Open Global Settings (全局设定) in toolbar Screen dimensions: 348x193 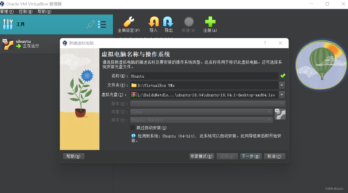tap(129, 24)
